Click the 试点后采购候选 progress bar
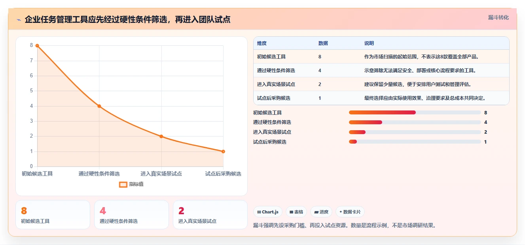 pyautogui.click(x=415, y=142)
